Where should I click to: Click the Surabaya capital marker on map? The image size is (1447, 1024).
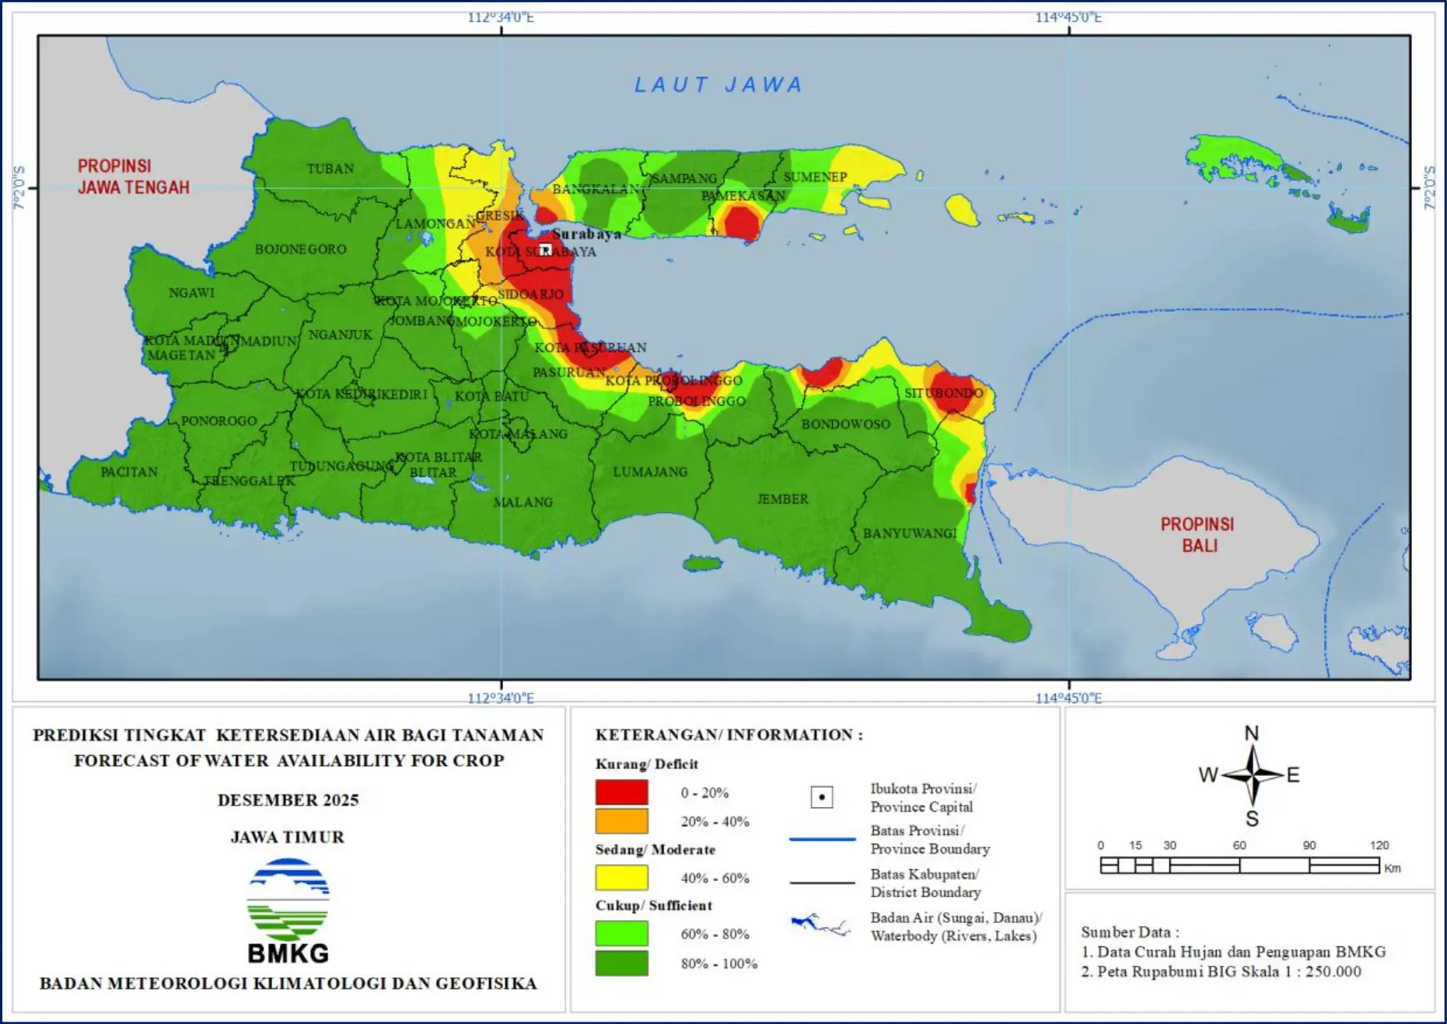point(546,250)
